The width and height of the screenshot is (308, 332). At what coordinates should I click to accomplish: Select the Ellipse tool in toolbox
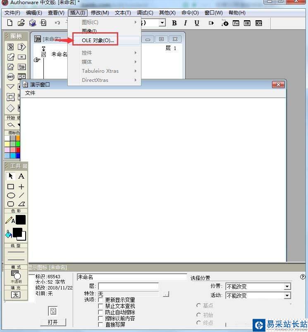[x=11, y=195]
